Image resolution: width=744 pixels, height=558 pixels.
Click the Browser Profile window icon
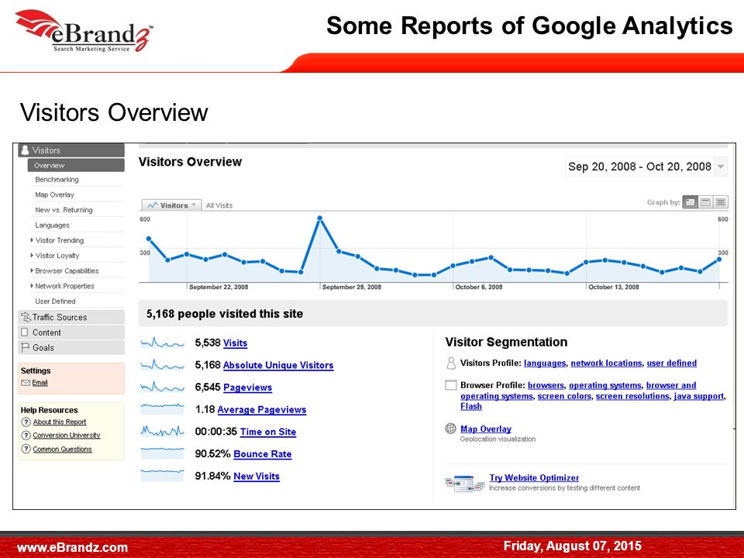click(x=451, y=385)
